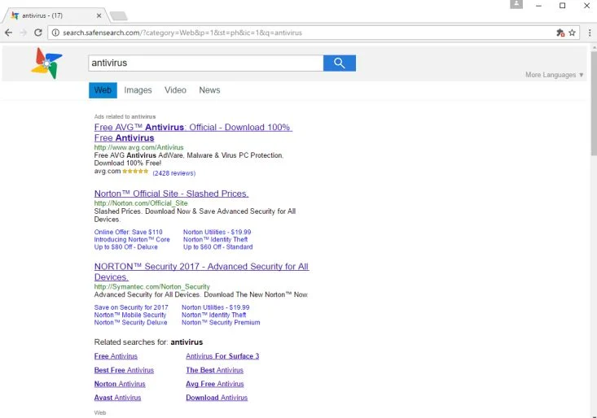This screenshot has height=418, width=597.
Task: Switch to News tab
Action: pos(209,90)
